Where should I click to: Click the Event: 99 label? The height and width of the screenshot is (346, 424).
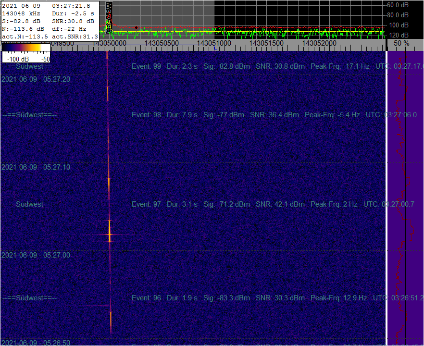pos(146,66)
